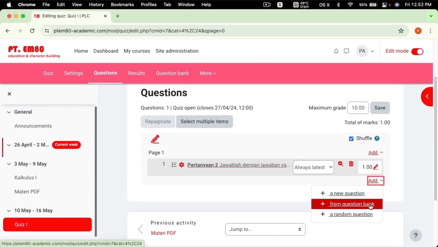Click the Bluetooth menu bar icon
438x247 pixels.
click(x=338, y=5)
